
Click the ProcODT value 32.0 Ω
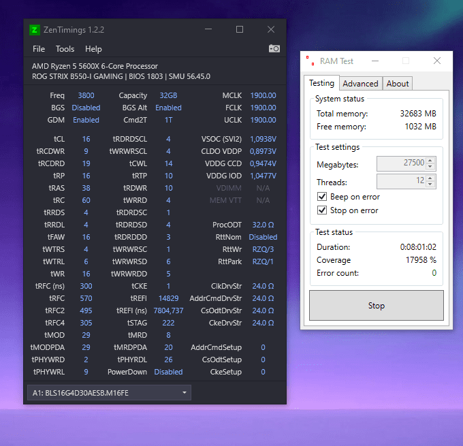(263, 225)
